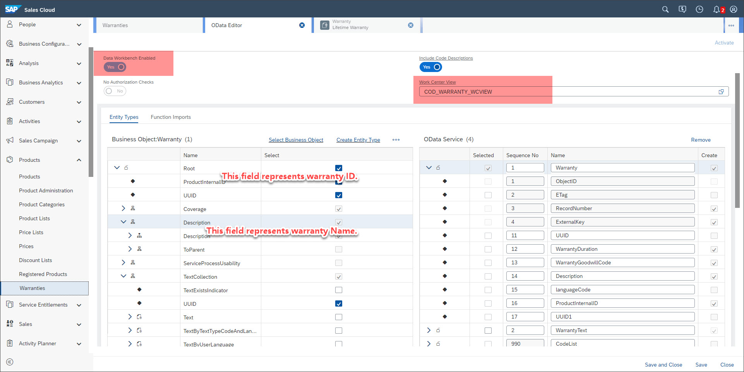Open more actions ellipsis for Business Object
Image resolution: width=744 pixels, height=372 pixels.
[x=396, y=140]
